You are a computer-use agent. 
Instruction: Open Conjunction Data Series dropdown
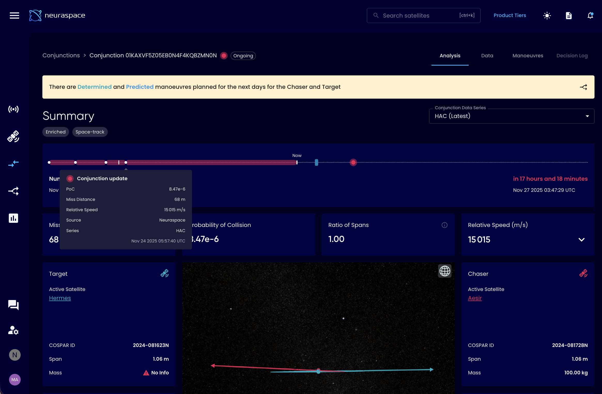point(512,116)
